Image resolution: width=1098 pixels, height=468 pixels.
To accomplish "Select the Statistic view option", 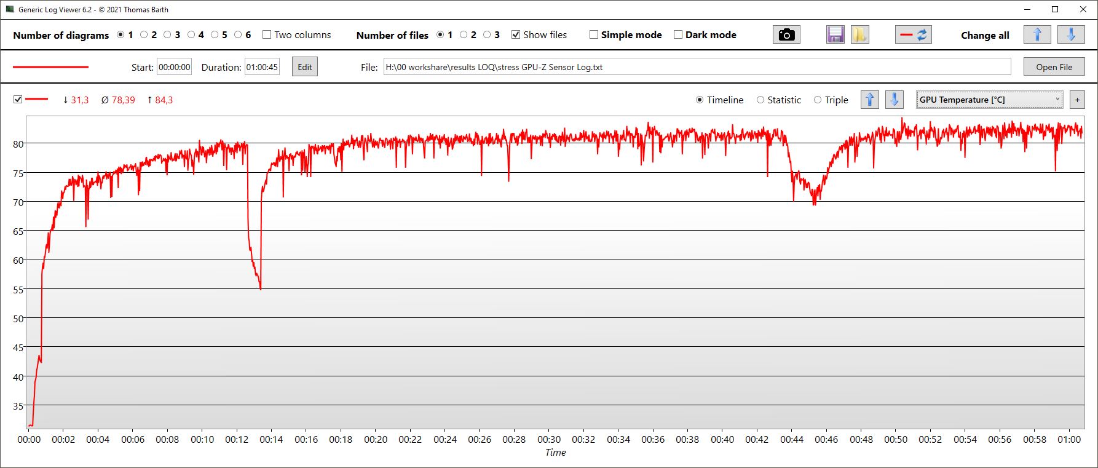I will (x=760, y=100).
